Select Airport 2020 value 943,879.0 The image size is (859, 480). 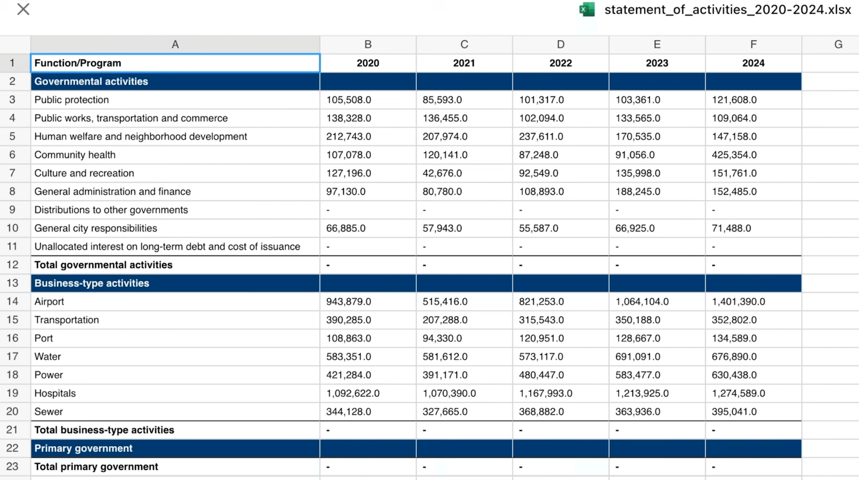(x=368, y=302)
